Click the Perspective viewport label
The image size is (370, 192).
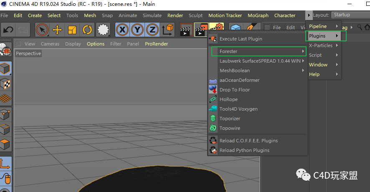coord(28,53)
